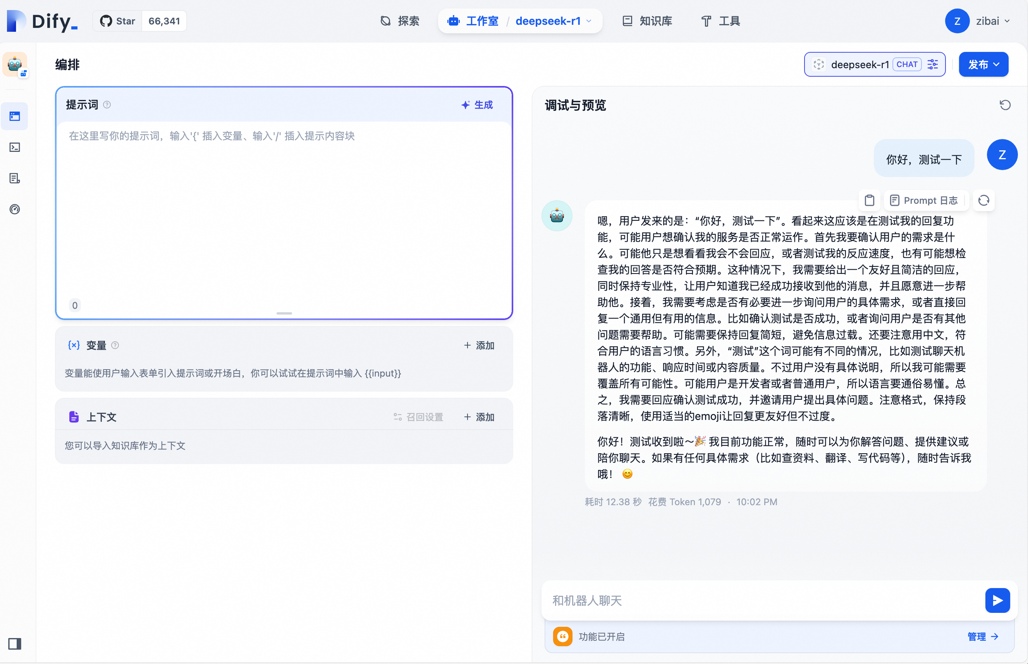The width and height of the screenshot is (1028, 664).
Task: Click the send message arrow button
Action: point(997,600)
